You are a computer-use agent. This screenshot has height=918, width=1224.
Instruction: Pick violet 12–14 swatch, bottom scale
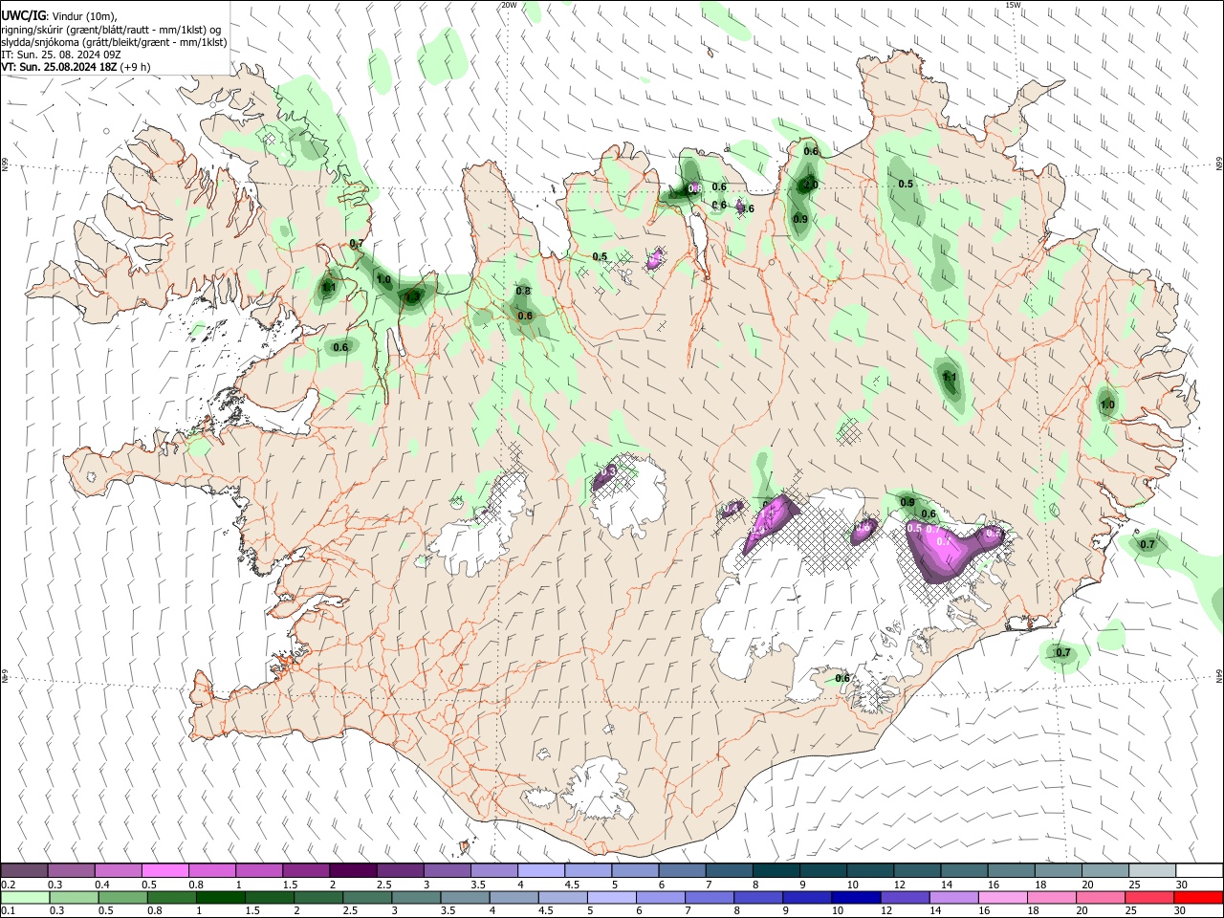click(904, 897)
